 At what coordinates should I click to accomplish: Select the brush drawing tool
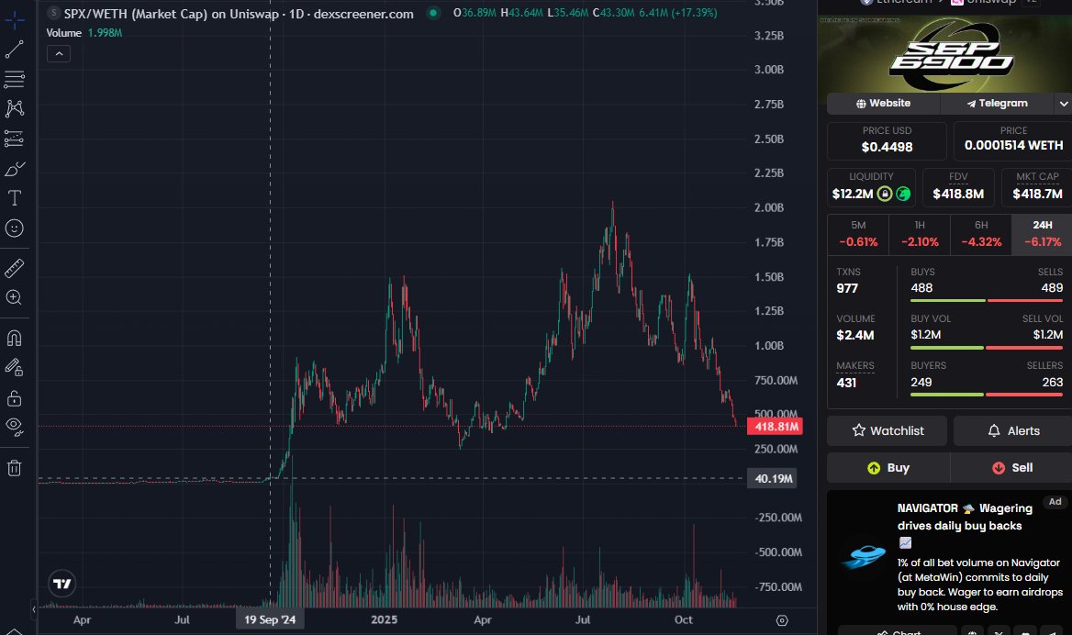click(x=15, y=169)
